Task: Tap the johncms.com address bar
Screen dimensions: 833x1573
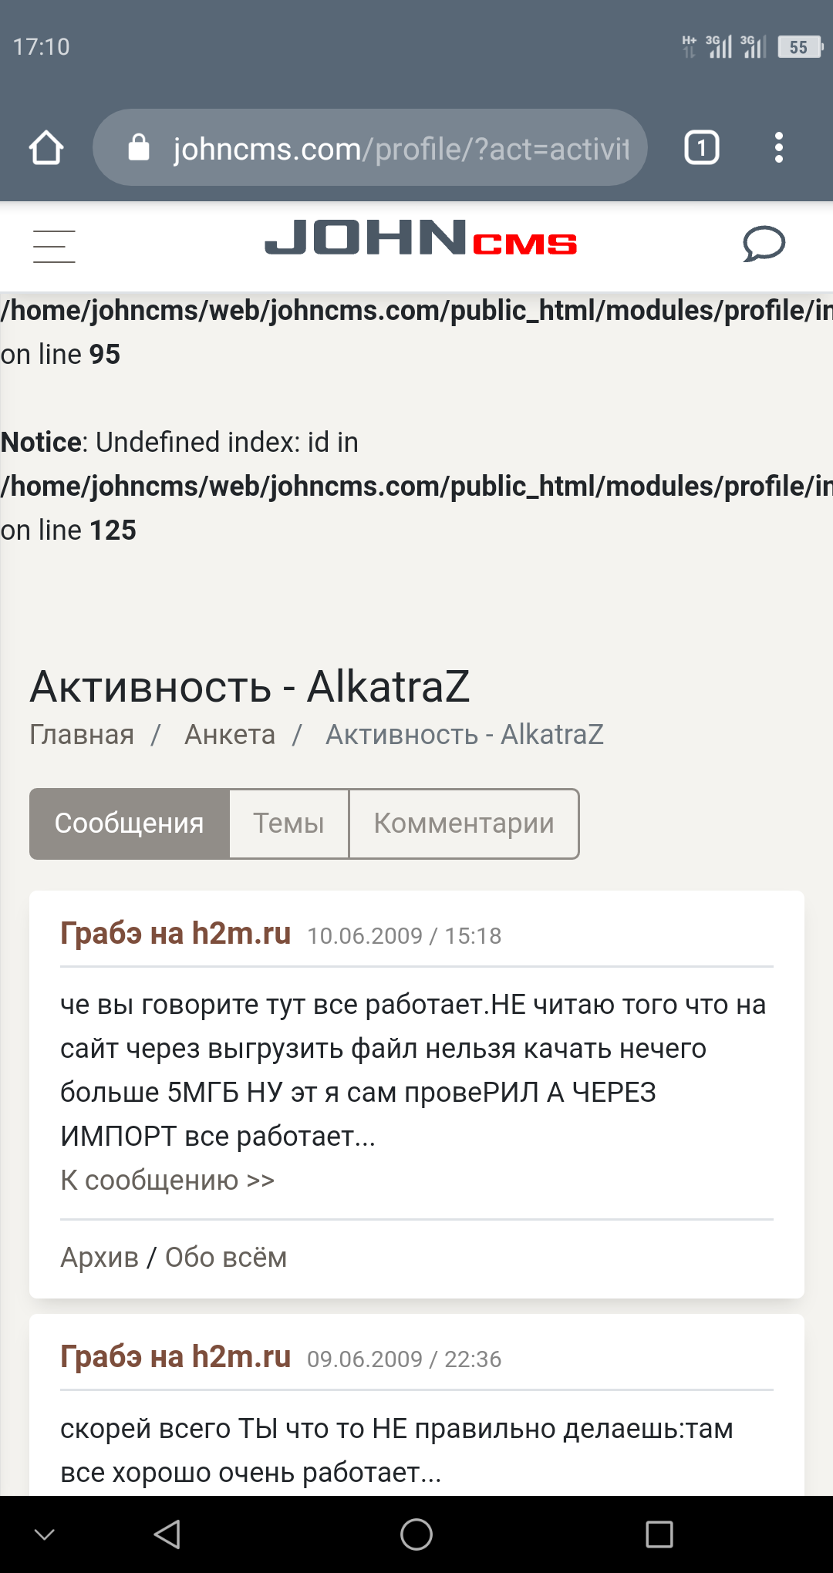Action: pos(401,148)
